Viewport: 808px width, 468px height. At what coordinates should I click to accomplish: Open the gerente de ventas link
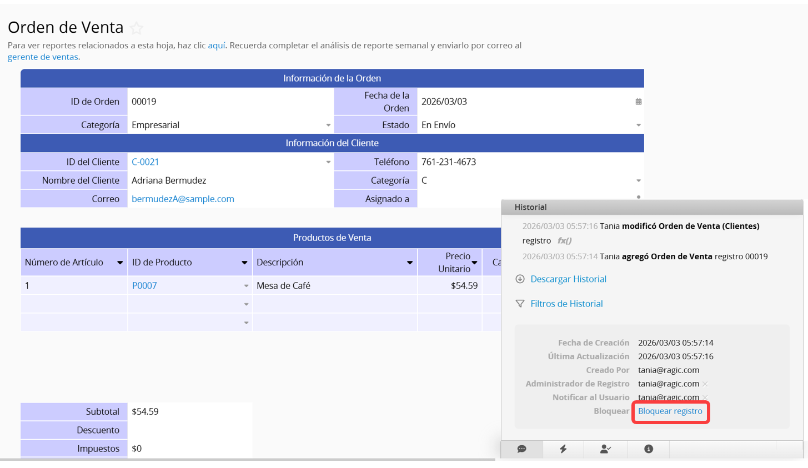43,57
